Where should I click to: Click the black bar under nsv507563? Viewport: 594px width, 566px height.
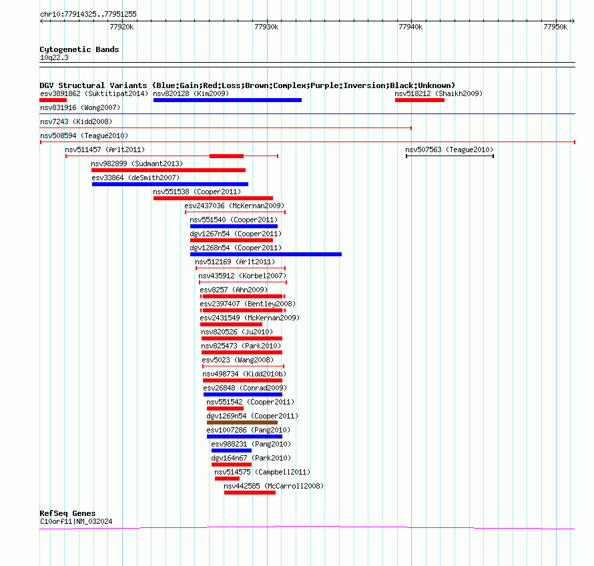(x=450, y=156)
